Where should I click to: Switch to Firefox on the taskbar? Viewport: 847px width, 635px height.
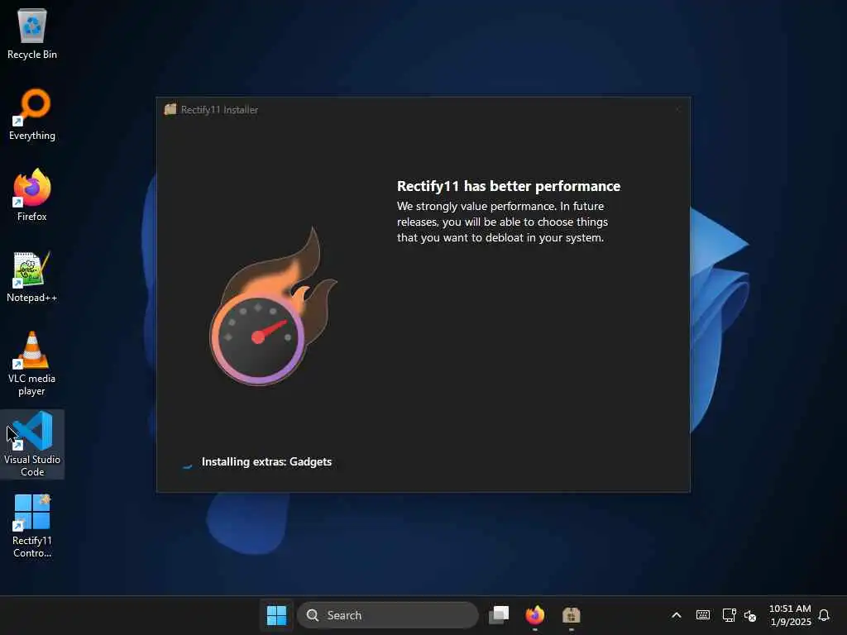point(535,615)
